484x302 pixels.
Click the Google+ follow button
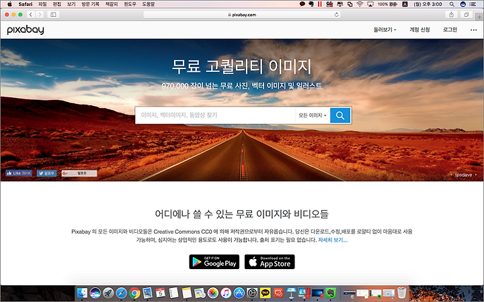point(79,173)
